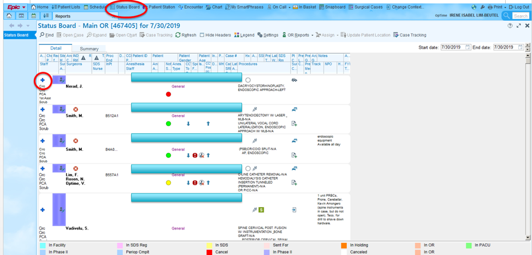532x255 pixels.
Task: Click the yellow status dot in Lim row
Action: [168, 183]
